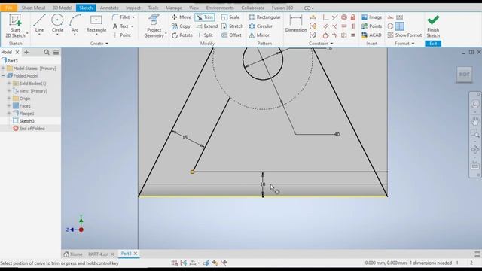Viewport: 482px width, 271px height.
Task: Switch to 3D Model tab
Action: (x=62, y=8)
